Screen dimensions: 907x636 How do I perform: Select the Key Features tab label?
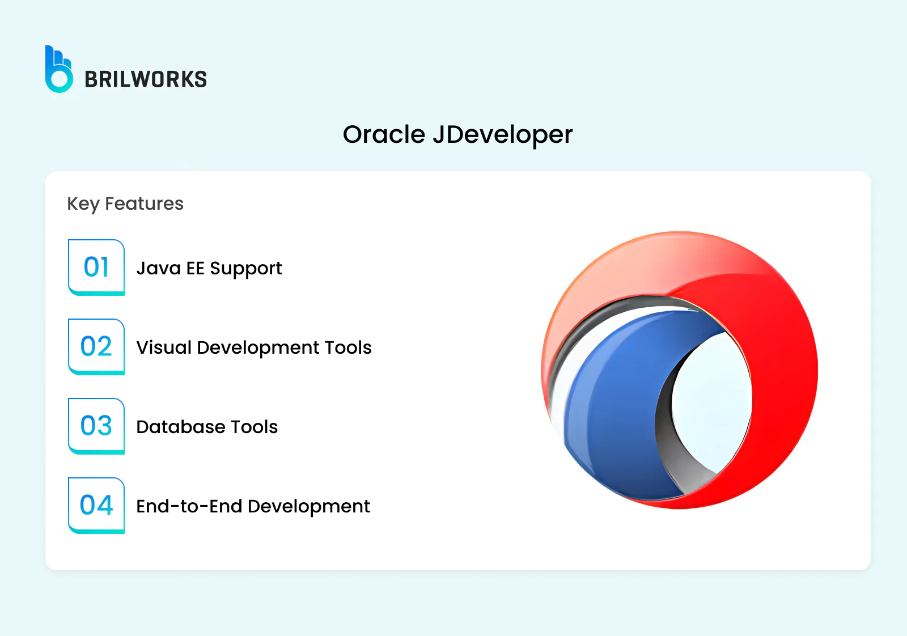coord(125,203)
